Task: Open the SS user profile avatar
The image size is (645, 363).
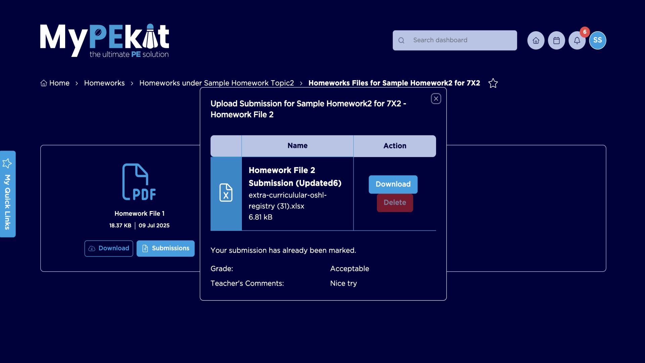Action: [x=598, y=40]
